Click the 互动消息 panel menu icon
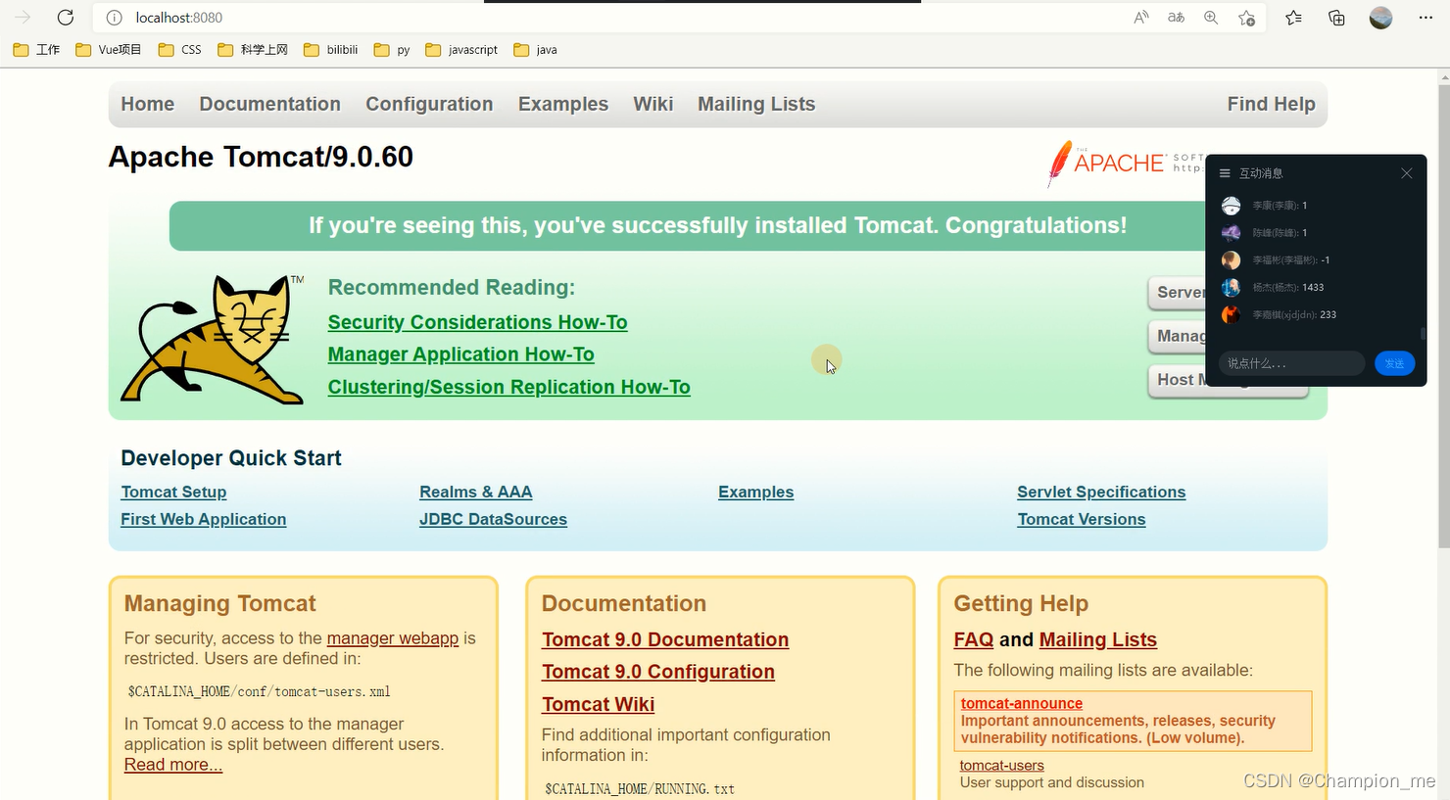 (1225, 173)
